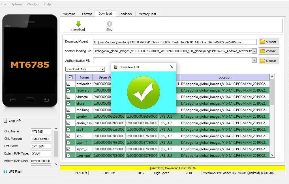Screen dimensions: 289x184
Task: Click folder icon to choose Download-Agent
Action: pos(262,41)
